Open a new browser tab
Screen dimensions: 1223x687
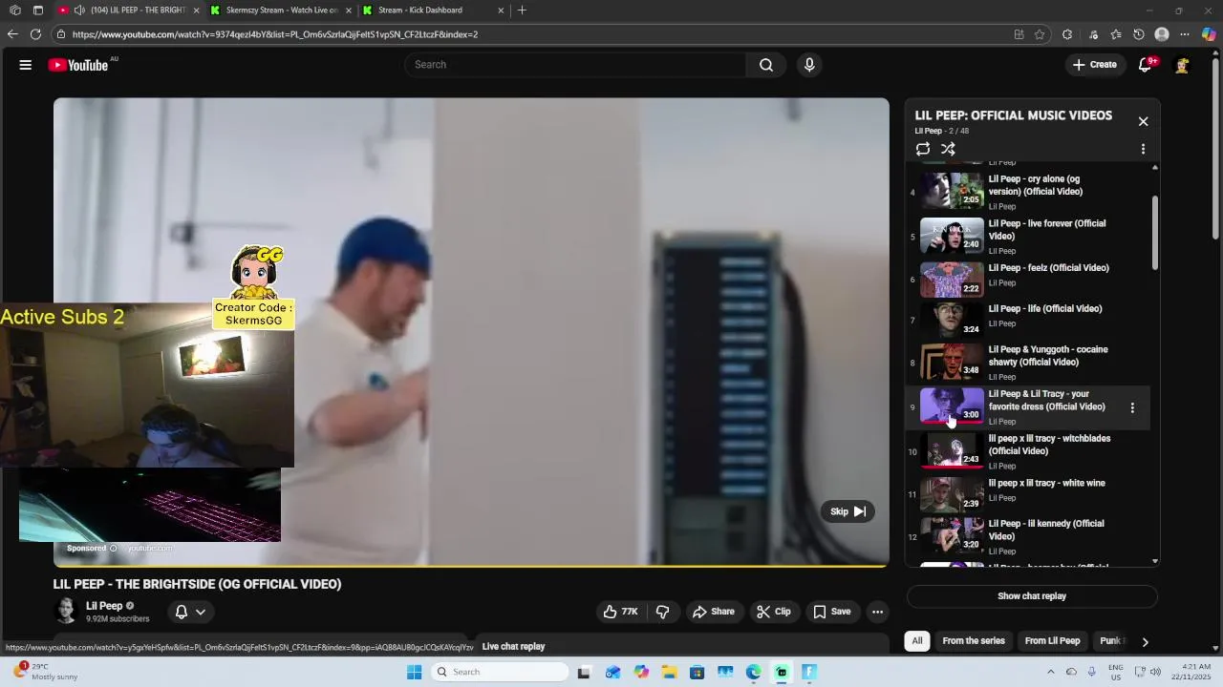click(x=522, y=10)
